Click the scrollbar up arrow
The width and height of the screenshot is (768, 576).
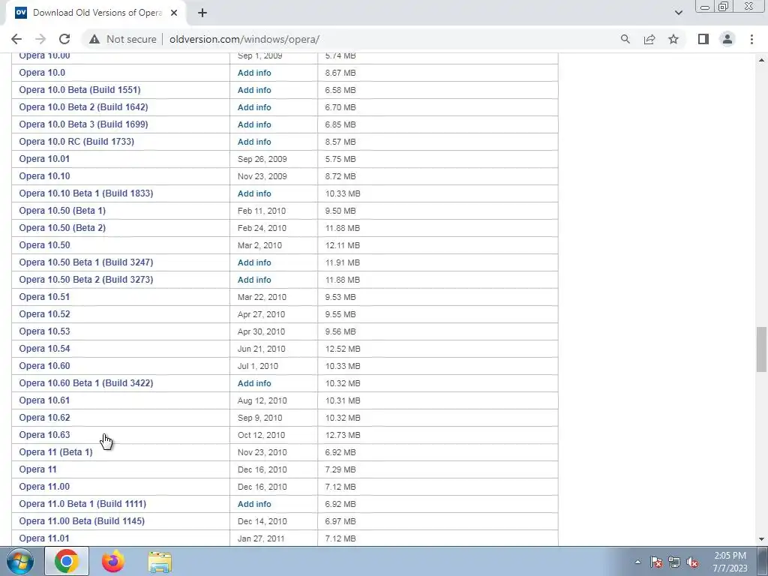761,60
